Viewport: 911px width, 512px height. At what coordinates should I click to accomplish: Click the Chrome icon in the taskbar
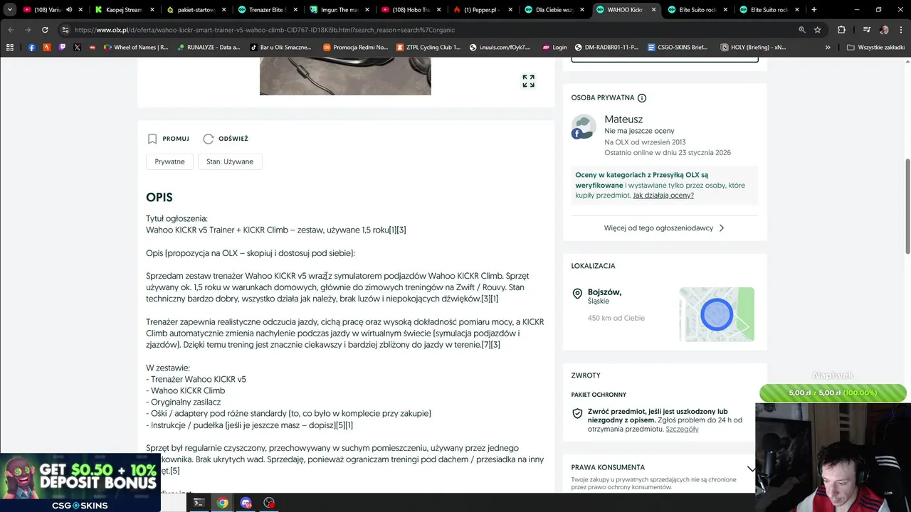click(223, 503)
